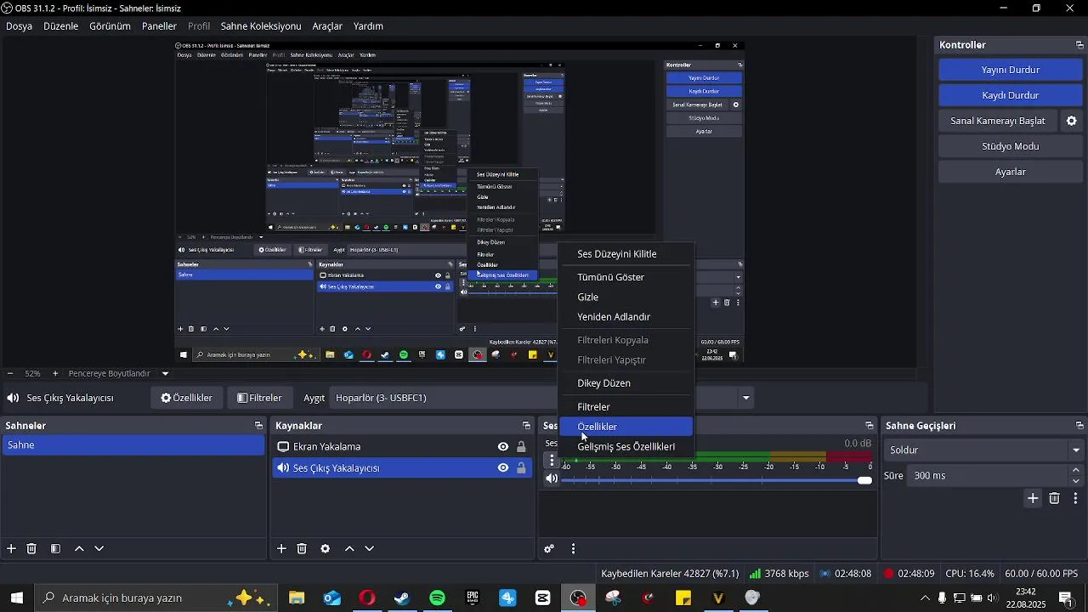
Task: Choose Yeniden Adlandır from context menu
Action: click(x=626, y=317)
